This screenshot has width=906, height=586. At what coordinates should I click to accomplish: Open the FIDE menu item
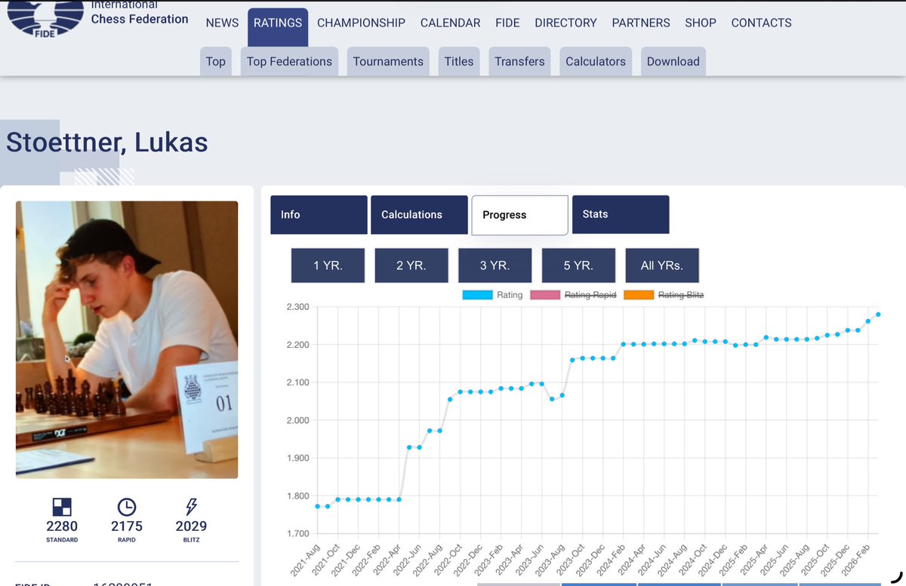pos(507,23)
